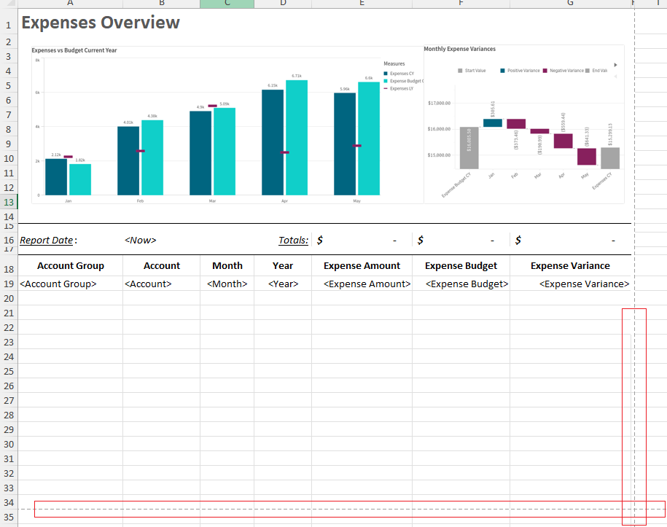
Task: Select row 13 header
Action: click(9, 202)
